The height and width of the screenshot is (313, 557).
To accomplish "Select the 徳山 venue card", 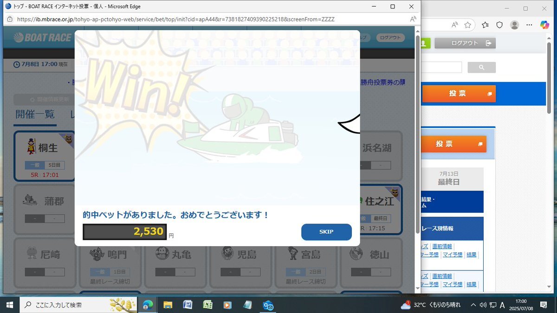I will click(x=372, y=263).
